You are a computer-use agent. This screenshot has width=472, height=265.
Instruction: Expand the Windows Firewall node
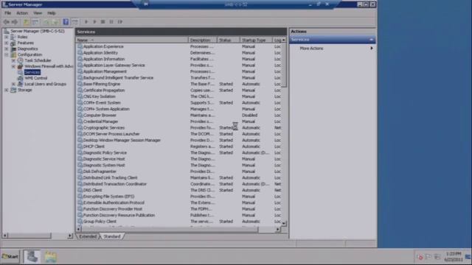click(x=13, y=66)
